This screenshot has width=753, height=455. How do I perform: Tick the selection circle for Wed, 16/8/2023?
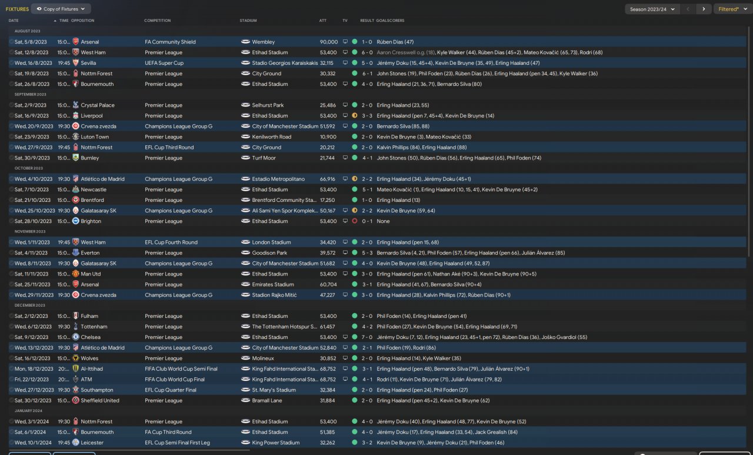click(x=11, y=63)
